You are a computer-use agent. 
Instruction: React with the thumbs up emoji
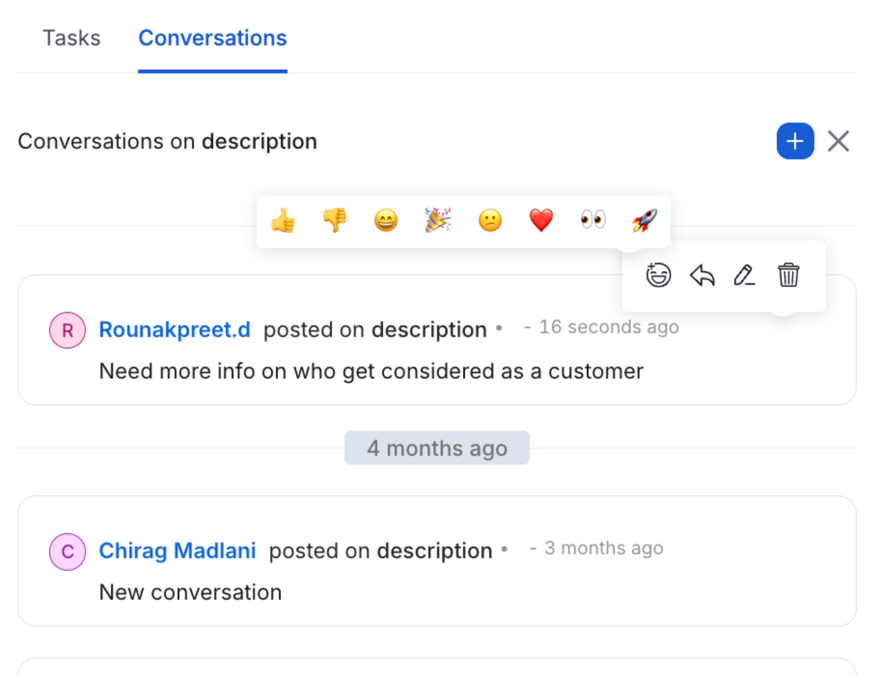click(283, 220)
